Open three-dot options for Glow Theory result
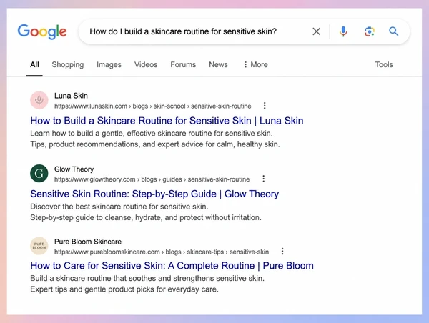 263,179
